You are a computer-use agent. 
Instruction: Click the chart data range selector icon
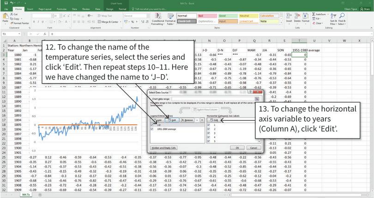(256, 99)
